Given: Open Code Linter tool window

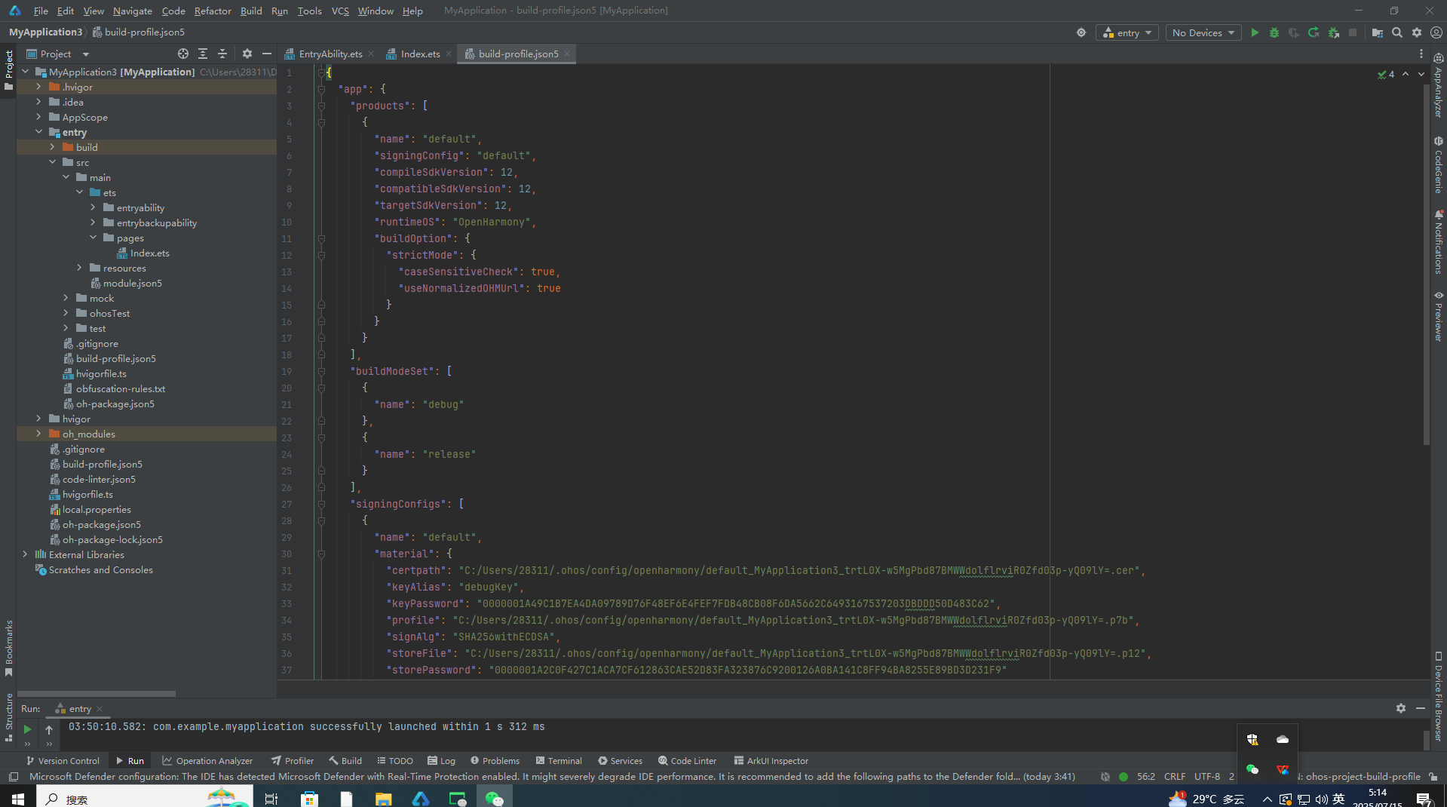Looking at the screenshot, I should 687,760.
